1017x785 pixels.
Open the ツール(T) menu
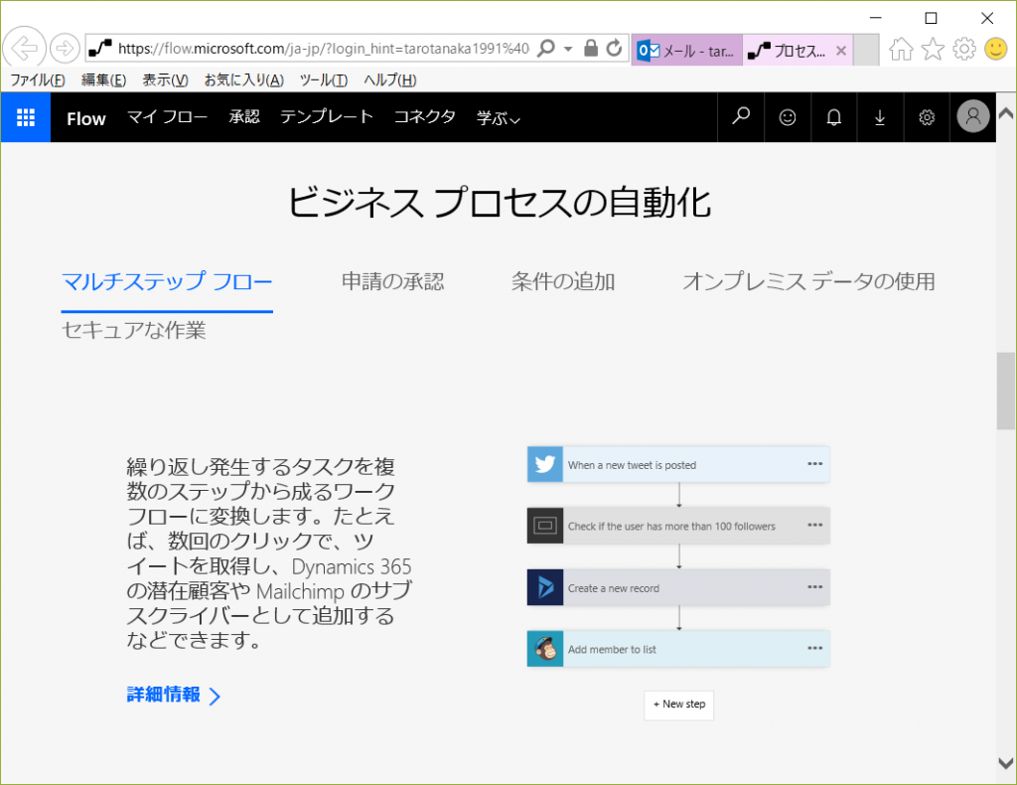(323, 79)
